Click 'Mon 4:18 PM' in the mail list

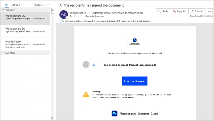pos(40,45)
